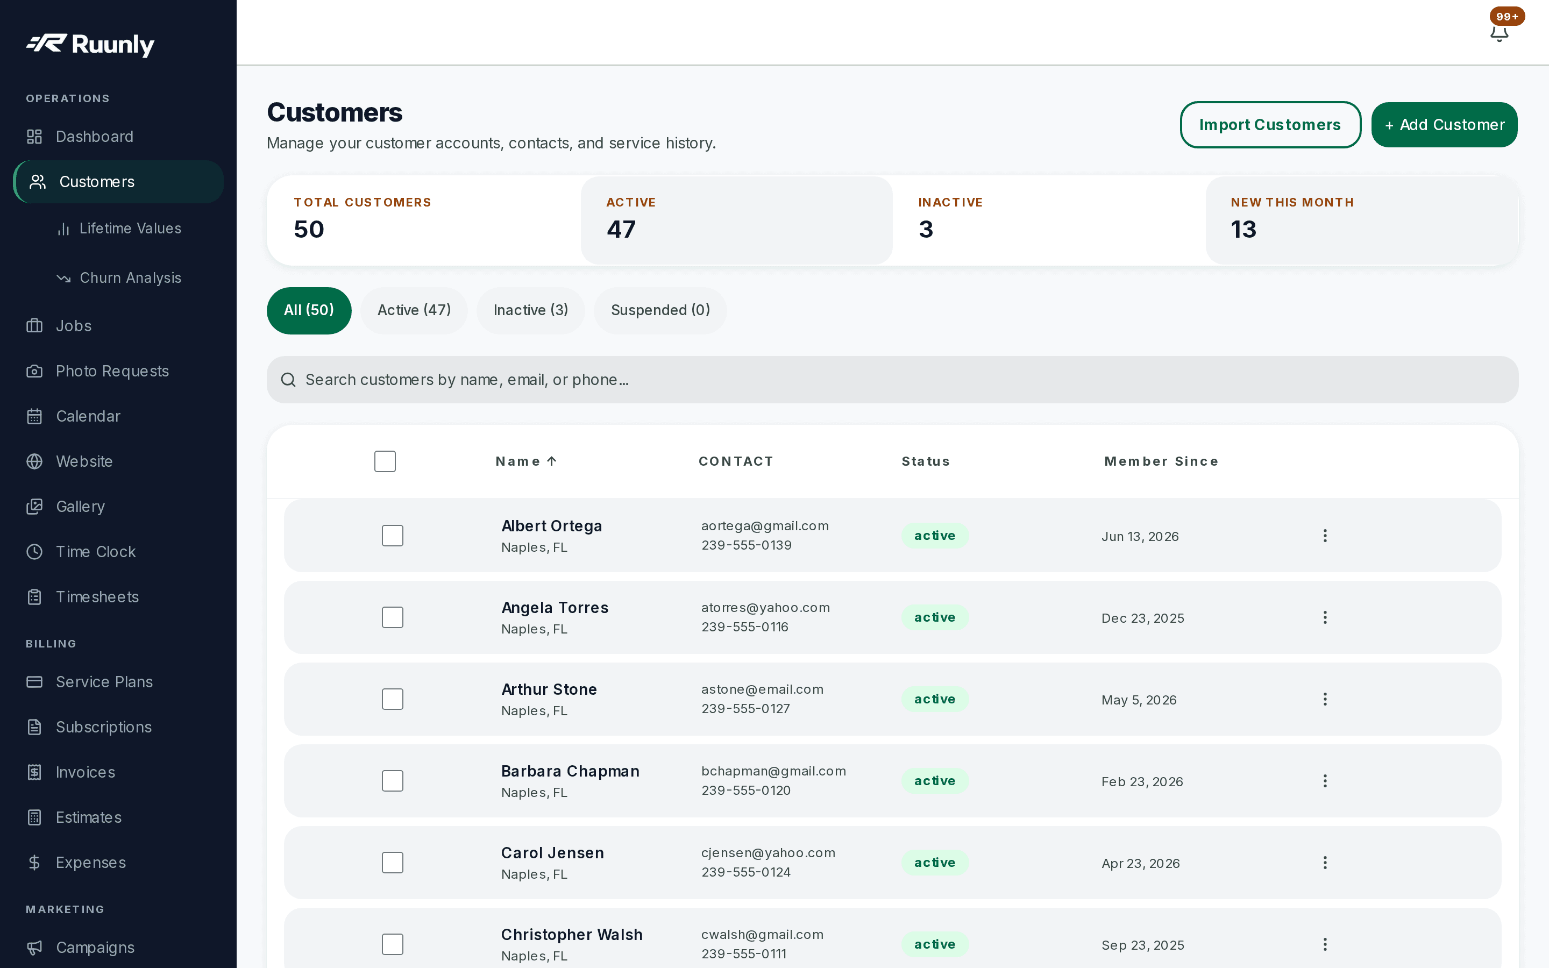Screen dimensions: 1549x968
Task: Click the Calendar icon in sidebar
Action: [x=34, y=416]
